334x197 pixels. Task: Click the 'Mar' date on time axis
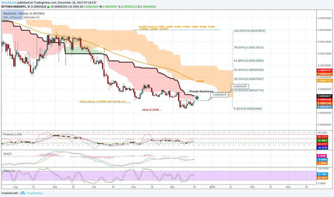point(288,187)
